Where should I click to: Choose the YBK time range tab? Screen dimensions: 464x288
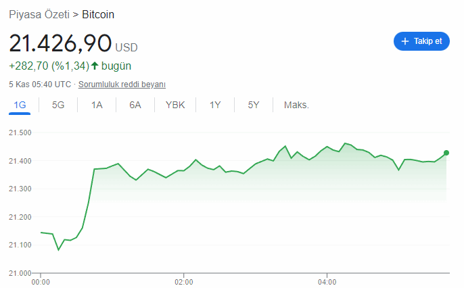tap(175, 105)
